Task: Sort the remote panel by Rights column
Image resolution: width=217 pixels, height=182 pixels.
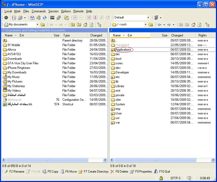Action: pos(202,35)
